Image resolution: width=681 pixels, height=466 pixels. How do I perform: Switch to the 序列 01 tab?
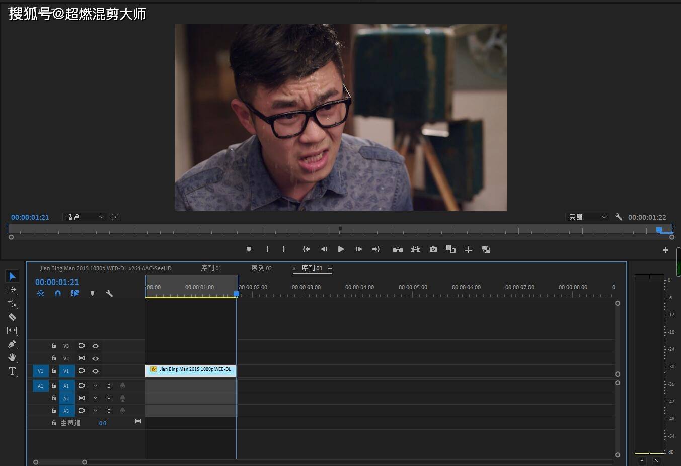tap(211, 268)
